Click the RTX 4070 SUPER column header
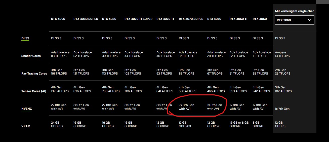The image size is (329, 142). [x=191, y=19]
